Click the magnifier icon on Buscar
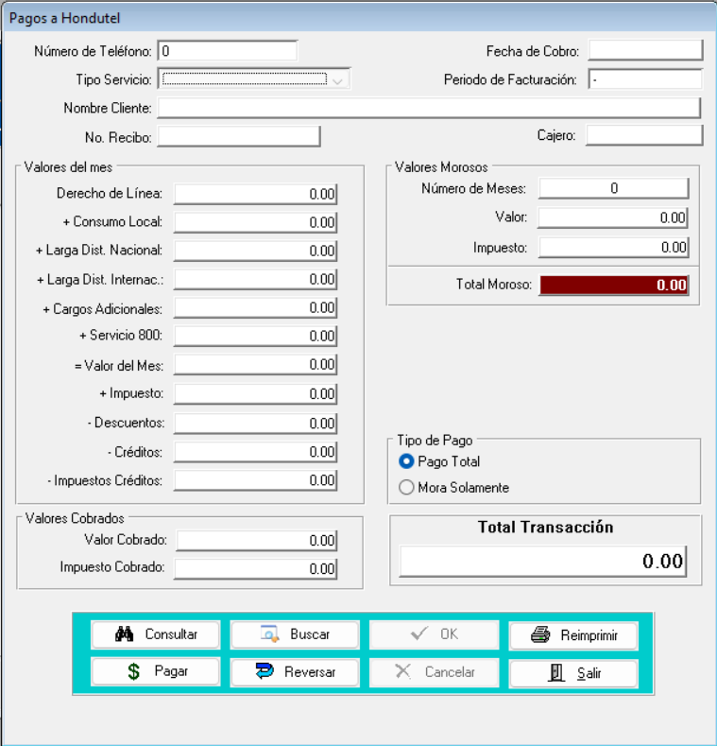Image resolution: width=717 pixels, height=746 pixels. 269,634
